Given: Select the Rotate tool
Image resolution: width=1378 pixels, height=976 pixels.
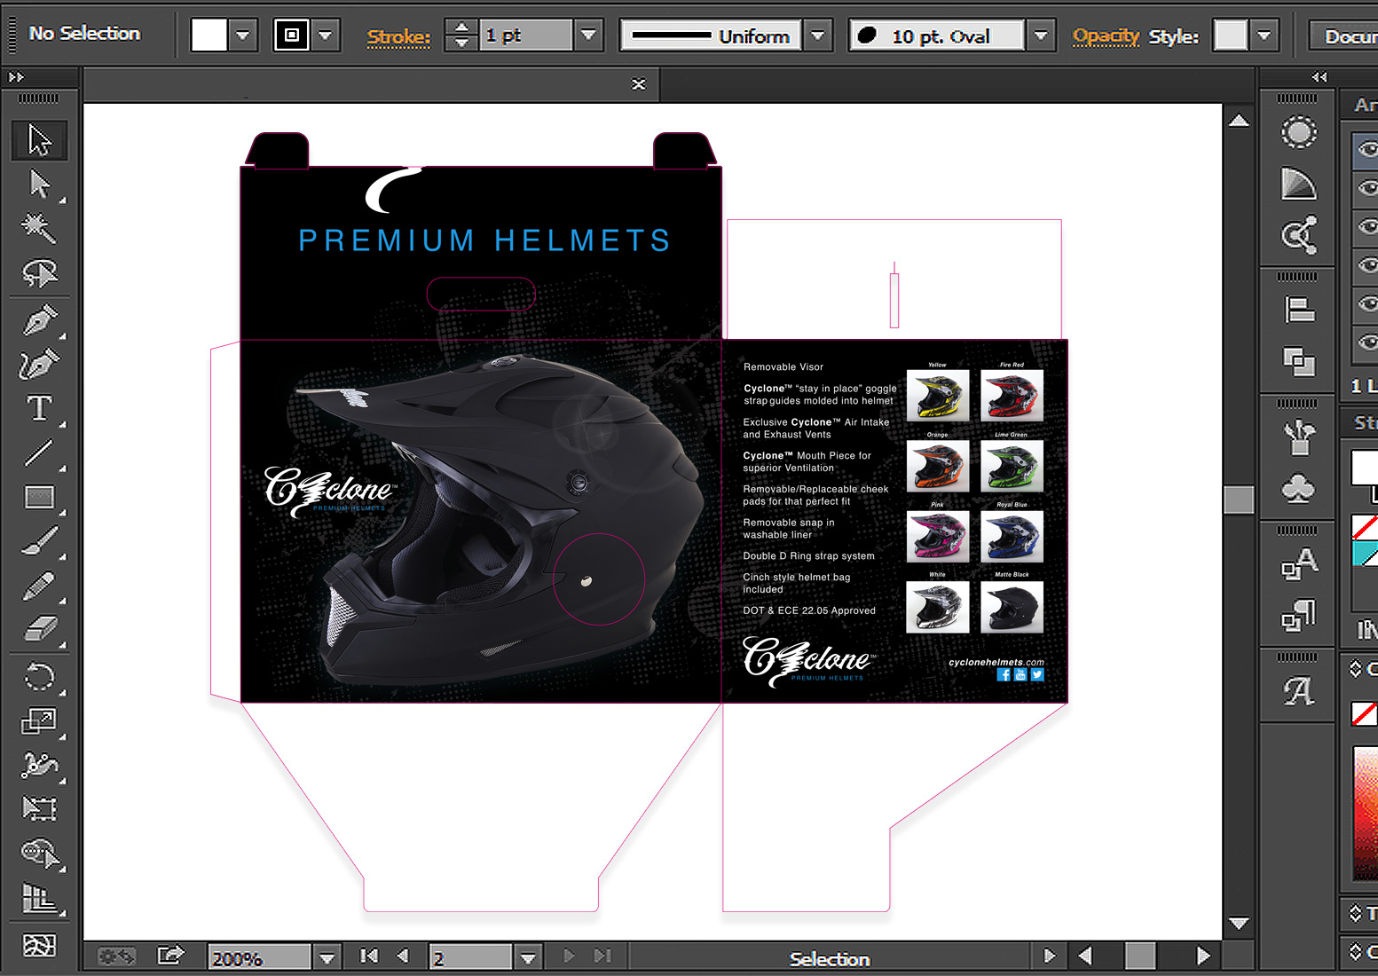Looking at the screenshot, I should (x=39, y=678).
